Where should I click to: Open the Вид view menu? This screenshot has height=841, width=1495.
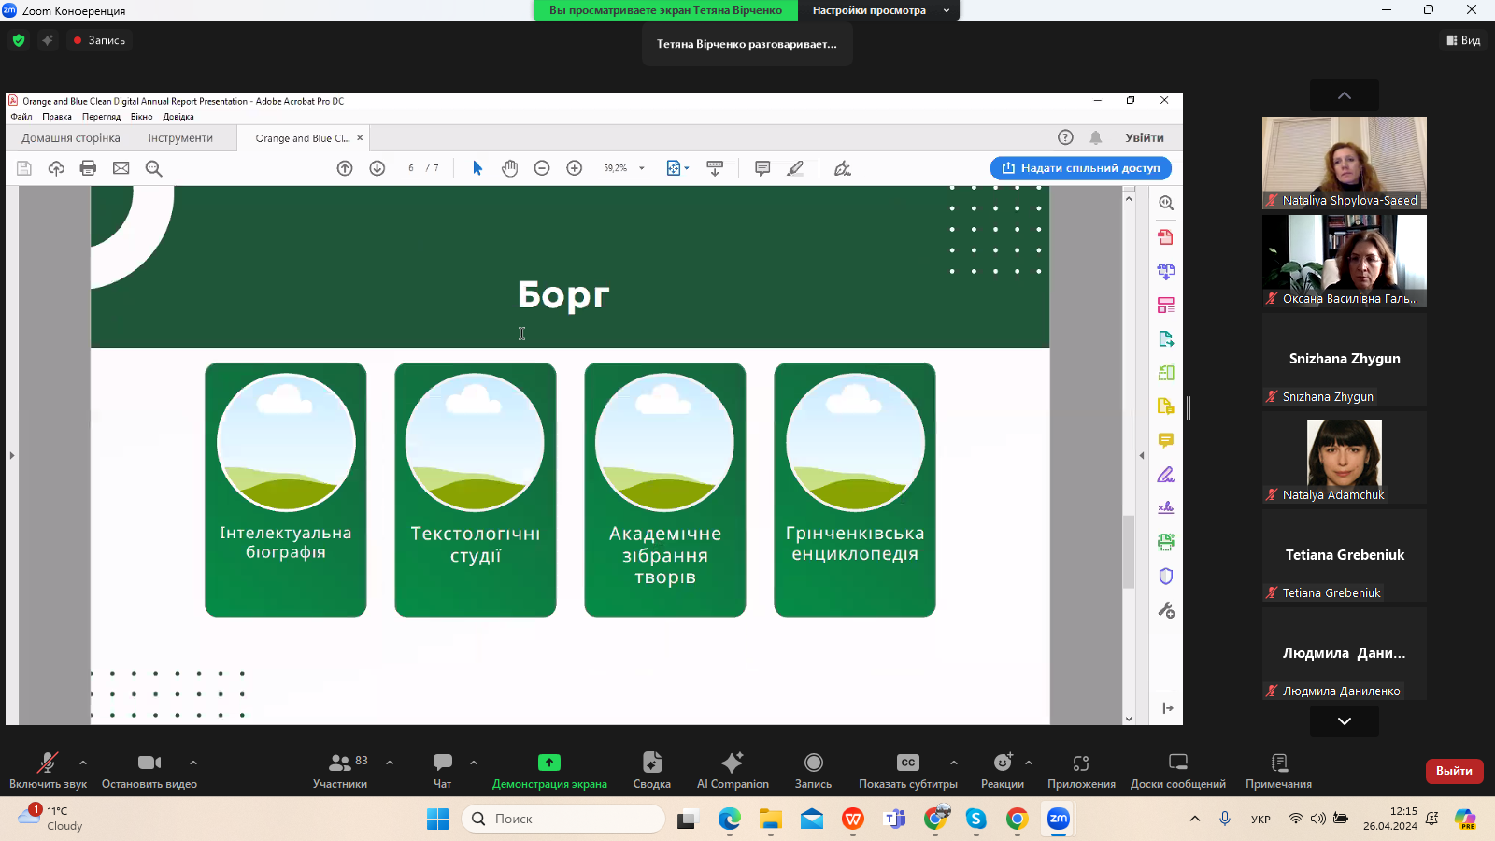coord(1463,40)
